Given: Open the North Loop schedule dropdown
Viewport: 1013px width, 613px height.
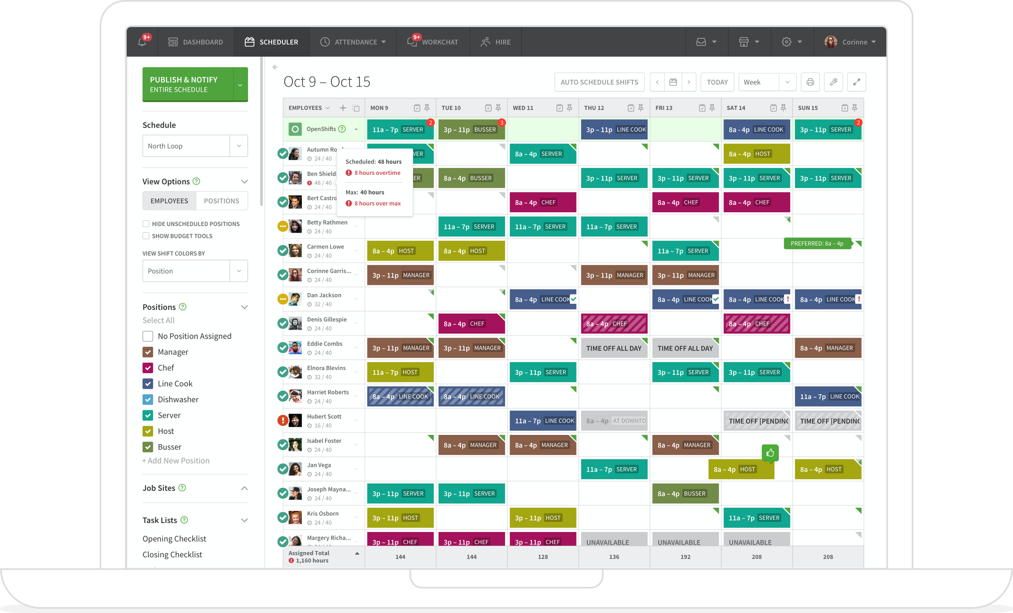Looking at the screenshot, I should 239,146.
